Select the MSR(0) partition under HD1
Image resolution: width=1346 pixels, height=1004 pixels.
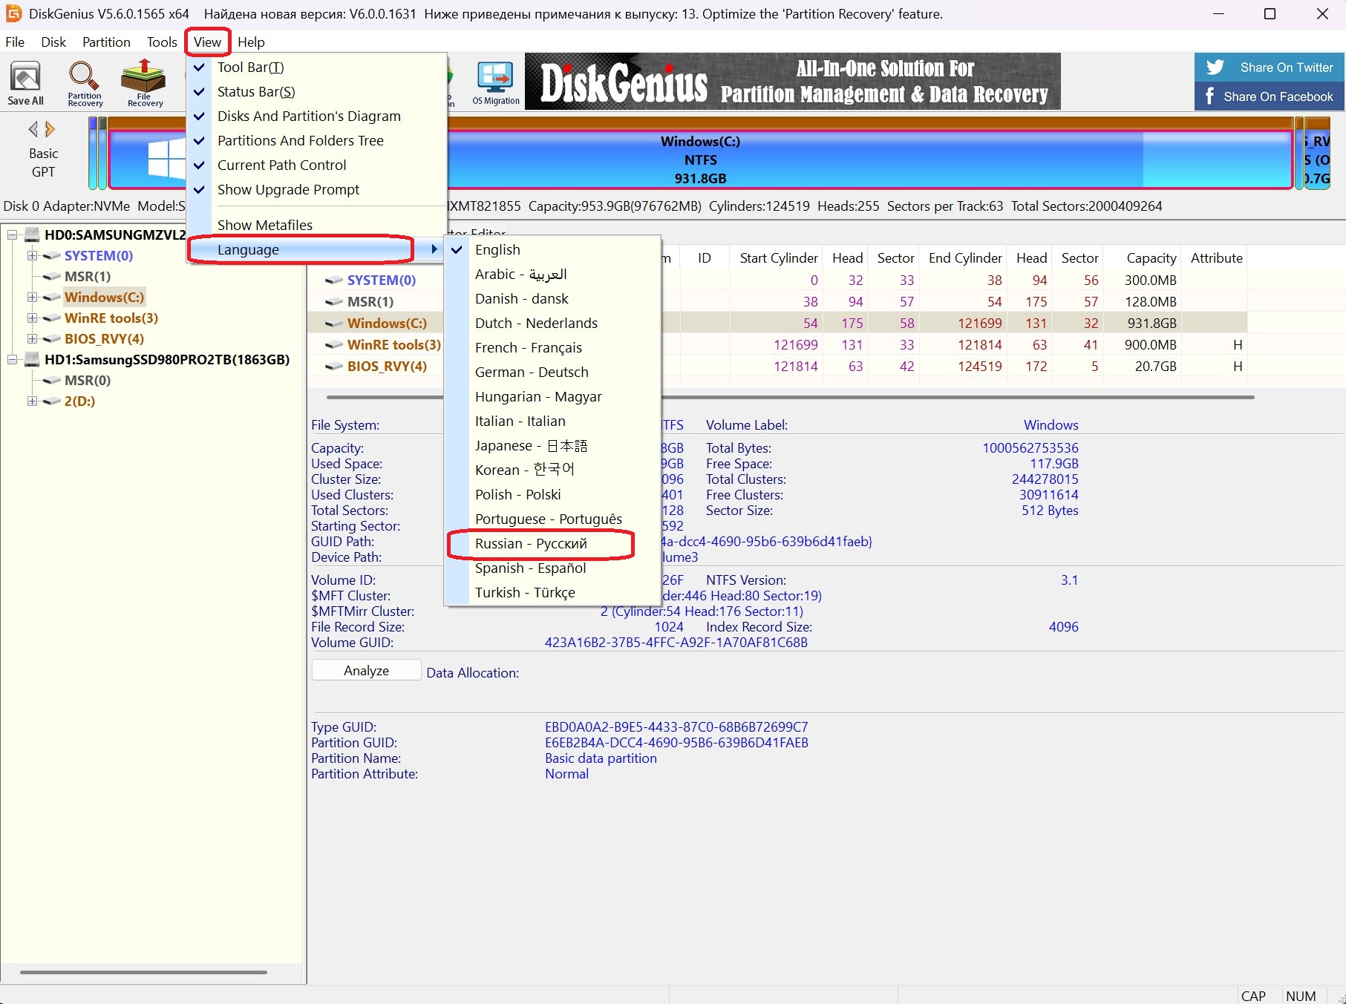[x=88, y=381]
